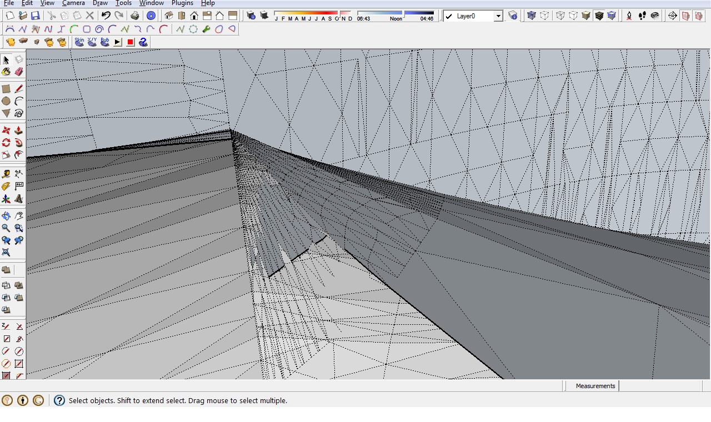
Task: Run the X/Y plugin tool
Action: [92, 42]
